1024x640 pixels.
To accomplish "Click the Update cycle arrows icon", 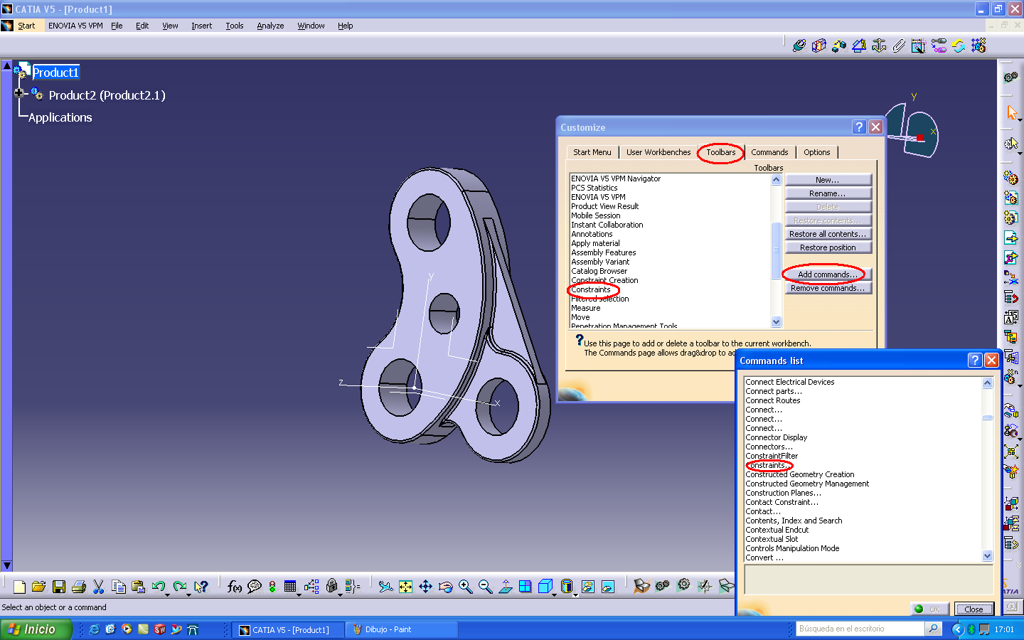I will 959,46.
